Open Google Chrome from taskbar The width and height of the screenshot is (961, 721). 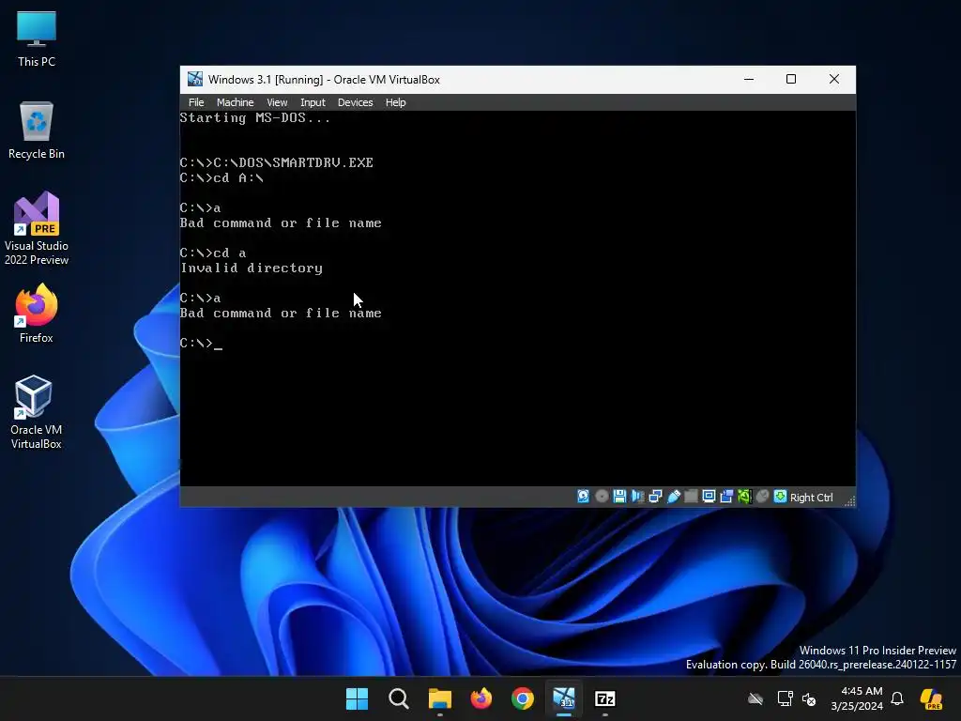pyautogui.click(x=522, y=698)
